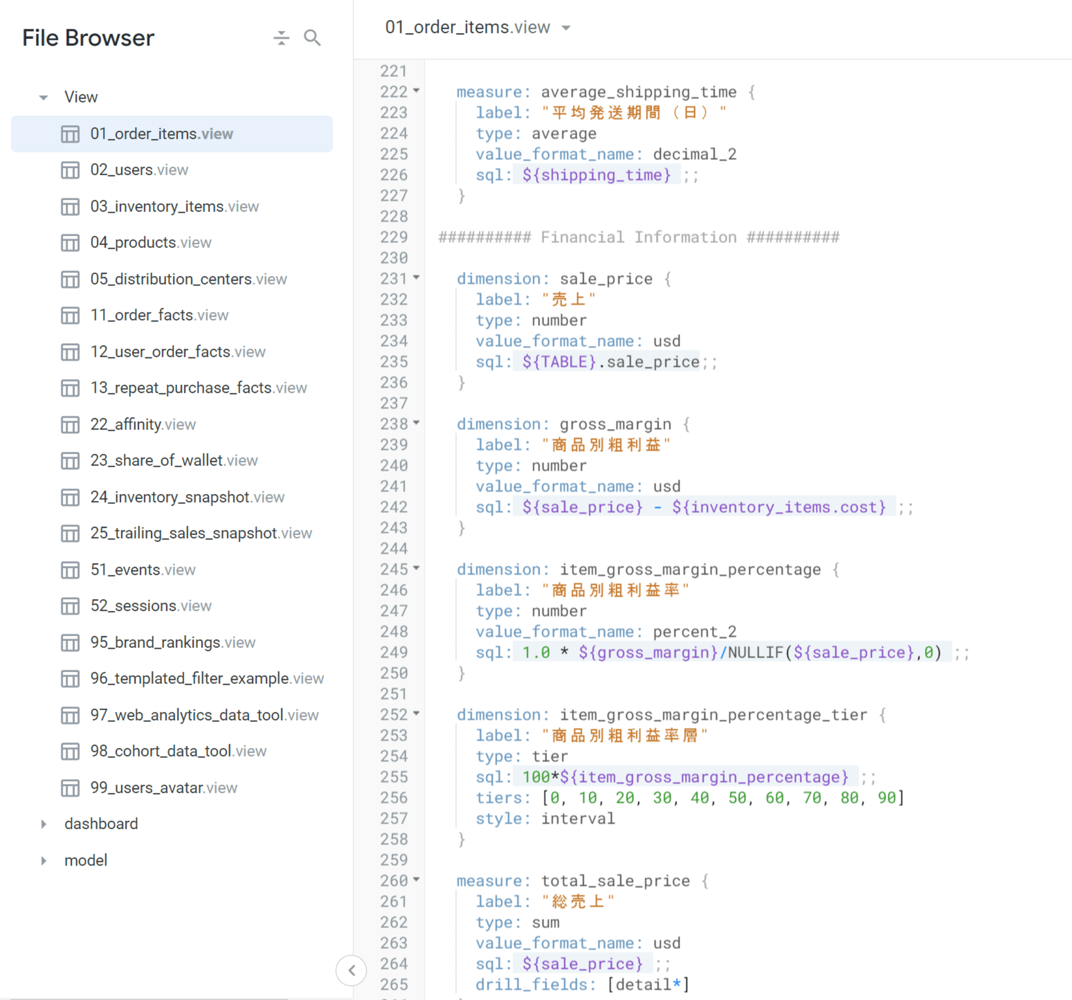Click the view icon beside 01_order_items.view
This screenshot has width=1072, height=1000.
(x=70, y=133)
